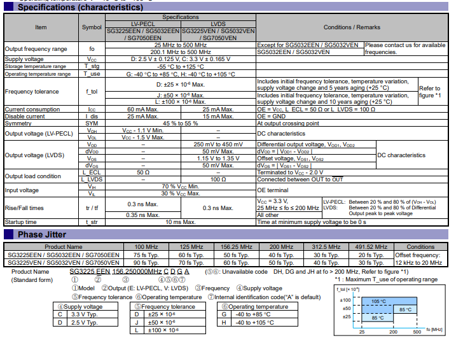Select the '250 mV to 450 mV' value
This screenshot has width=456, height=338.
218,144
